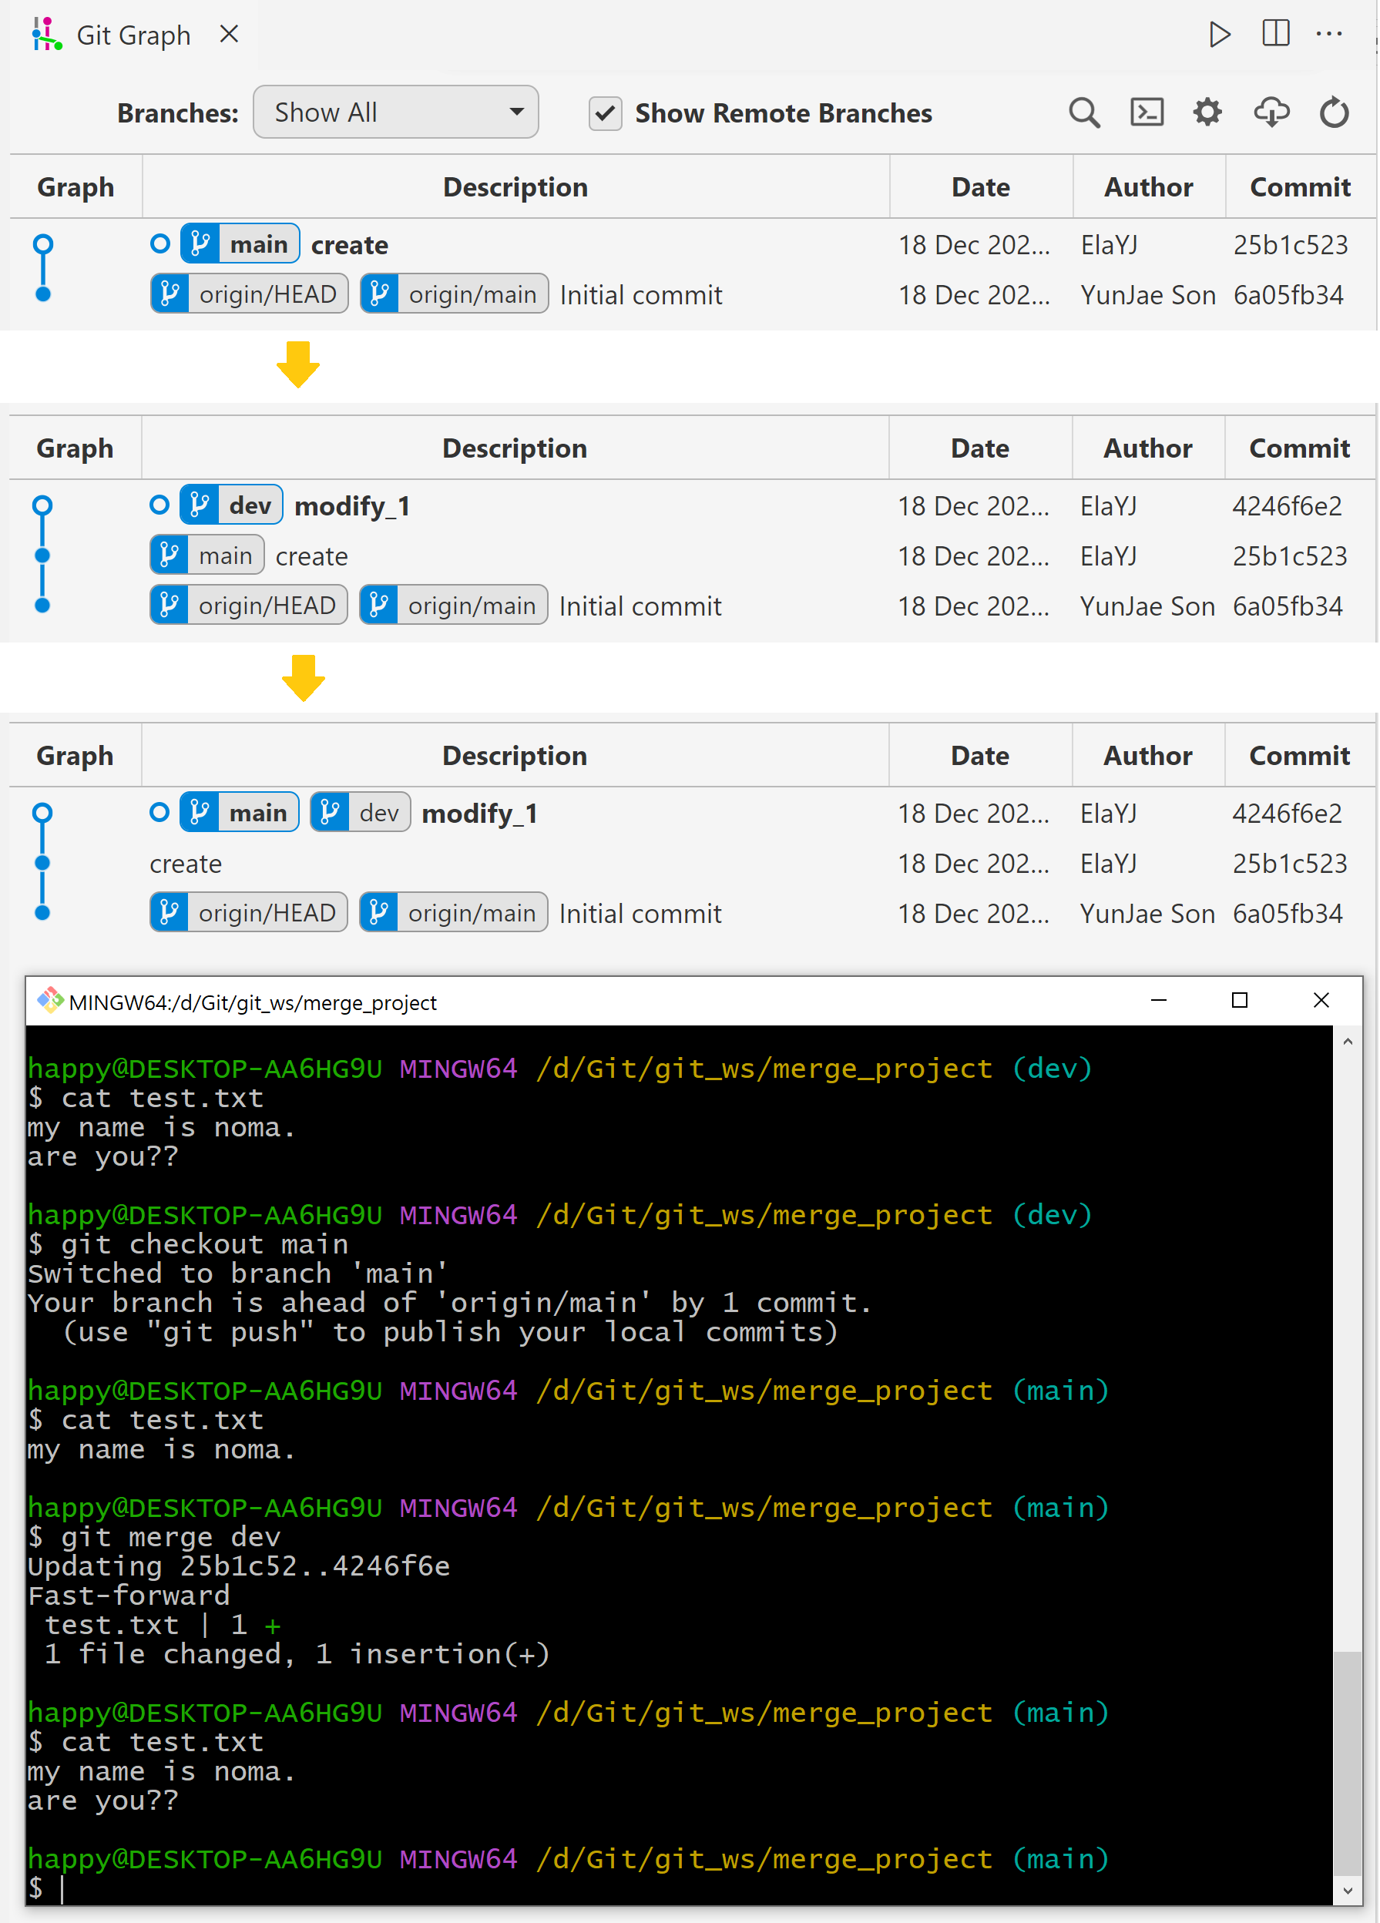Viewport: 1380px width, 1923px height.
Task: Click the create commit row in third graph
Action: click(692, 863)
